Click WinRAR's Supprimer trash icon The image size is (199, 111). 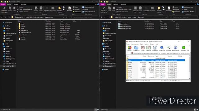(155, 48)
